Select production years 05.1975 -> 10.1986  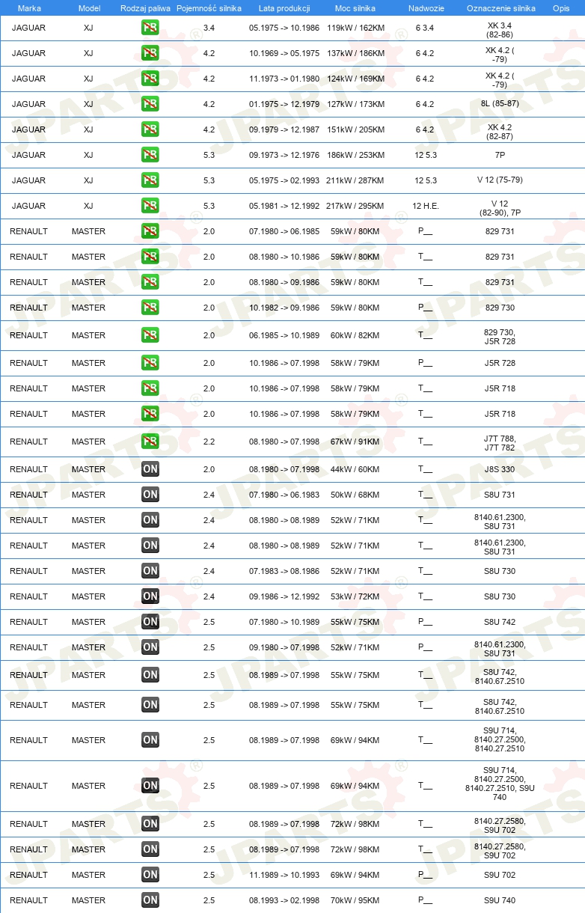tap(284, 28)
